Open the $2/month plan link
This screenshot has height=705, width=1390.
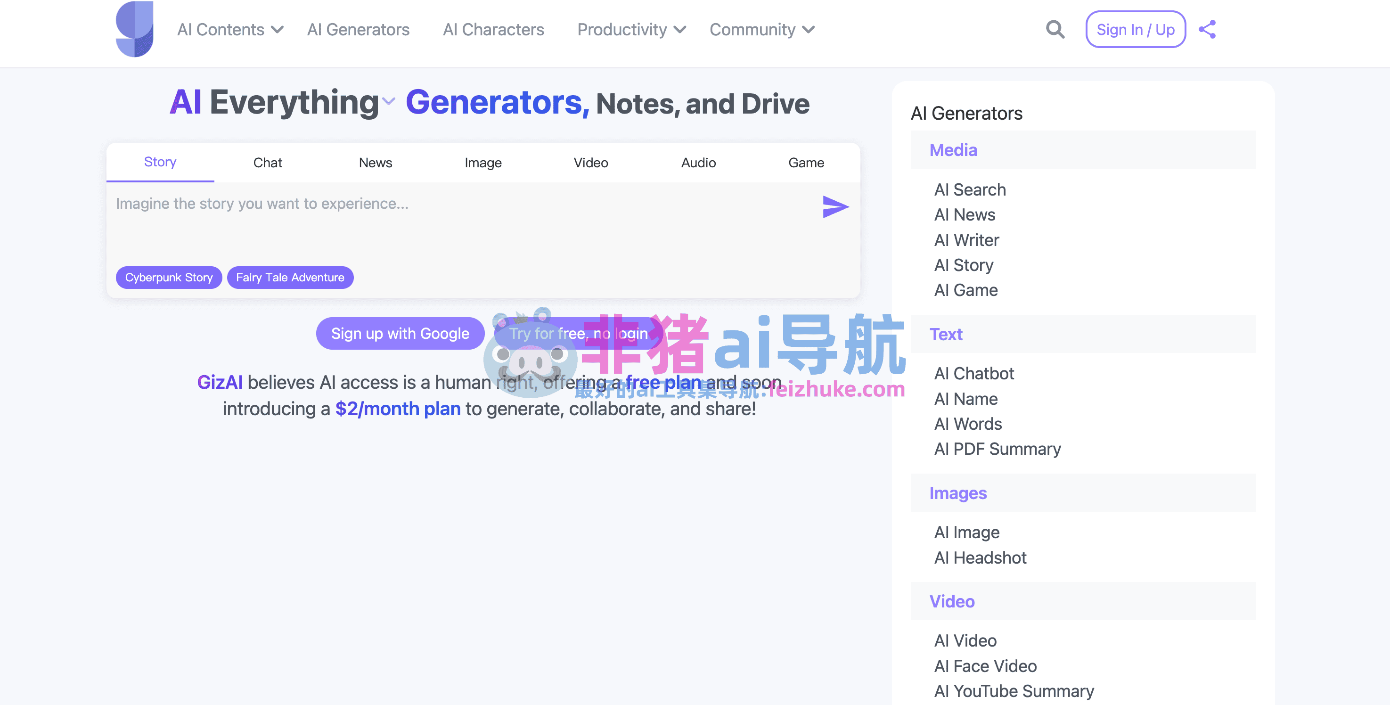pos(398,409)
